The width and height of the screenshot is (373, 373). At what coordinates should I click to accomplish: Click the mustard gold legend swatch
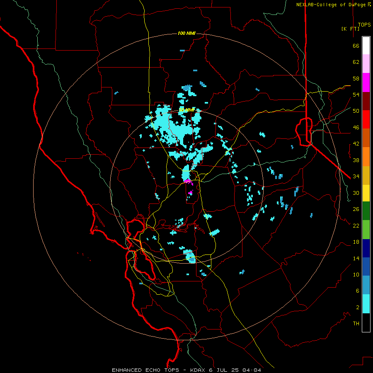pos(366,175)
